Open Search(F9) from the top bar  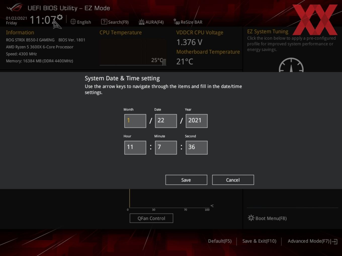pyautogui.click(x=115, y=22)
